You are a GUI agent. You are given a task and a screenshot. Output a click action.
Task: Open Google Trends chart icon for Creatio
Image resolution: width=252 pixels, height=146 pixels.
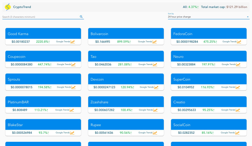tap(238, 110)
